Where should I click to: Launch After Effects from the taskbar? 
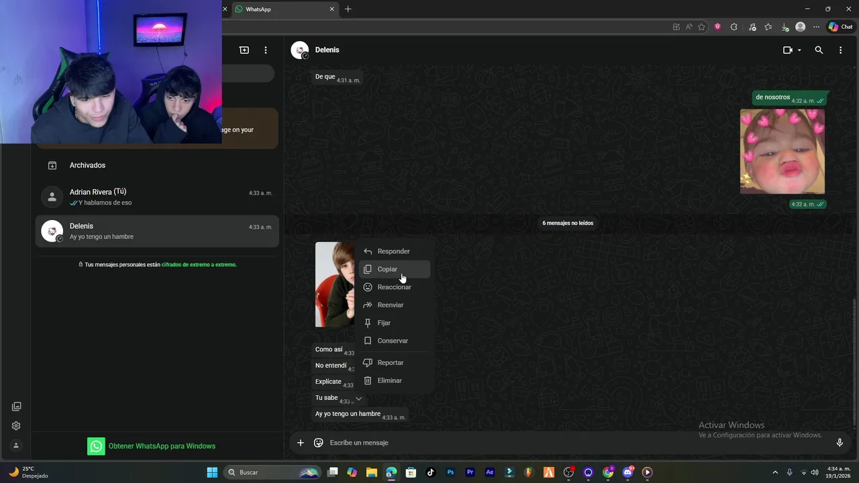490,472
